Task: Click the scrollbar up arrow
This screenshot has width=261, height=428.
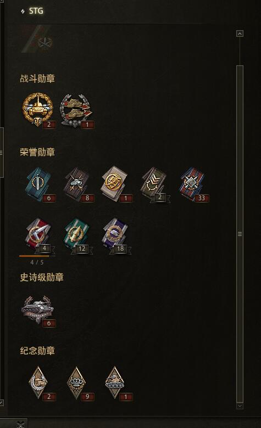Action: coord(240,33)
